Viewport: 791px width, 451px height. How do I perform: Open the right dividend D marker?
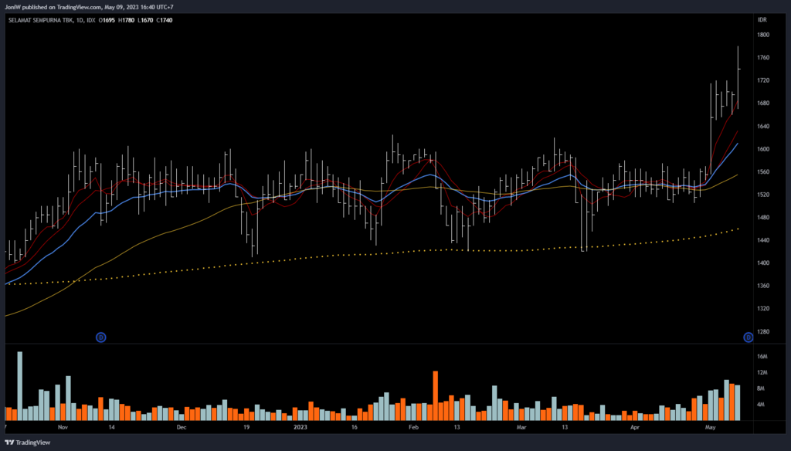[748, 337]
